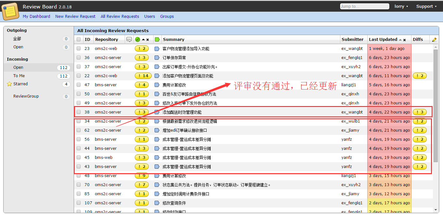Image resolution: width=443 pixels, height=215 pixels.
Task: Click the 14 issues badge for request 22
Action: [x=143, y=76]
